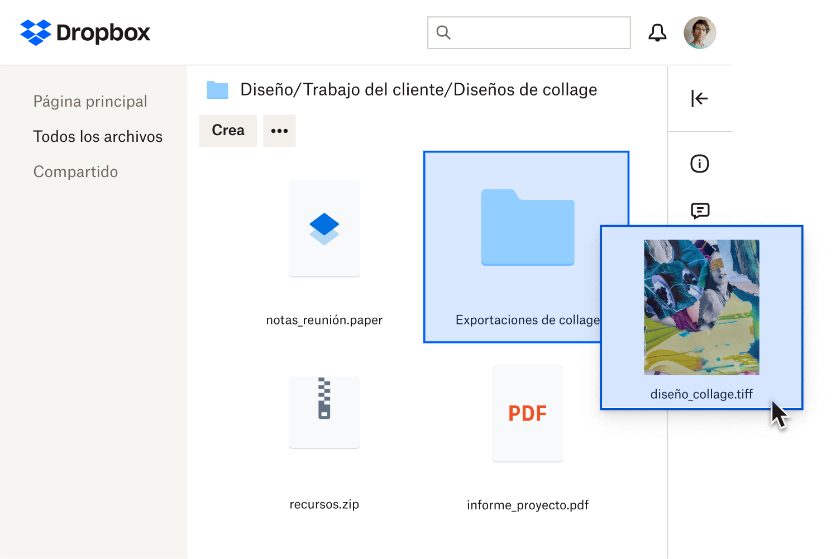This screenshot has height=559, width=836.
Task: Click the folder icon in the breadcrumb
Action: [217, 89]
